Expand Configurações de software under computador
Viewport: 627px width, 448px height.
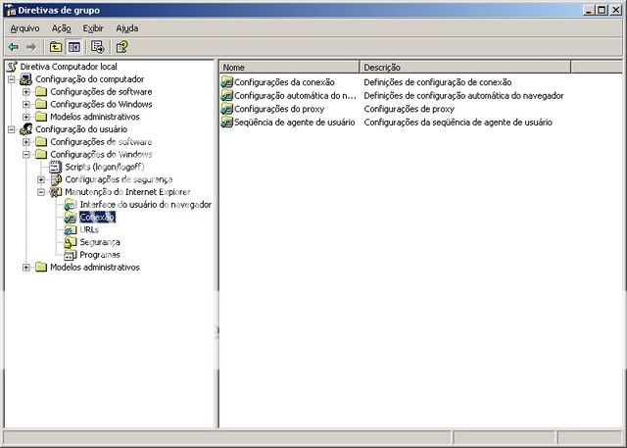tap(26, 92)
